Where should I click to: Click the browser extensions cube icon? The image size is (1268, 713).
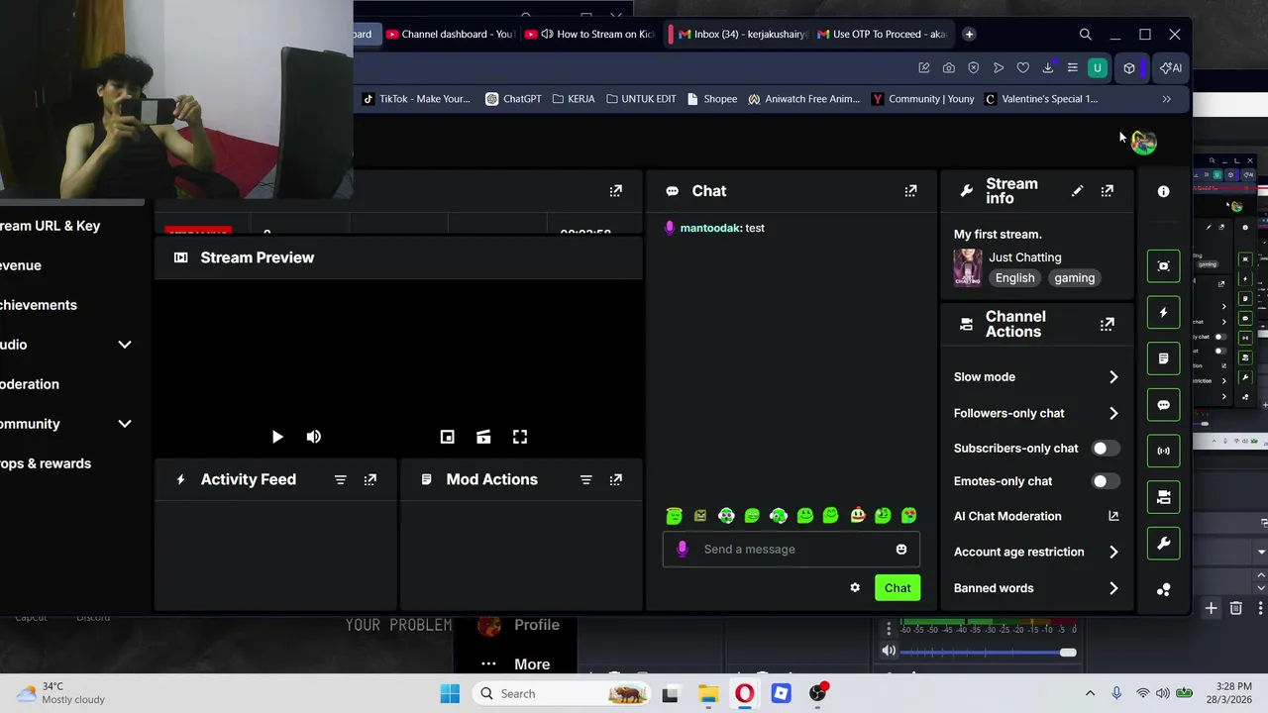pyautogui.click(x=1128, y=67)
